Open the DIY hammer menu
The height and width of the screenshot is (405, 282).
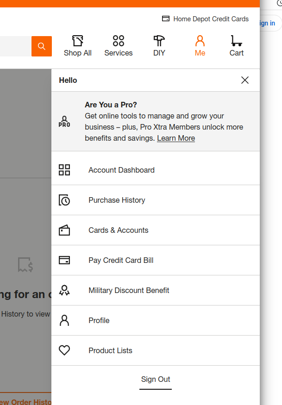point(159,46)
